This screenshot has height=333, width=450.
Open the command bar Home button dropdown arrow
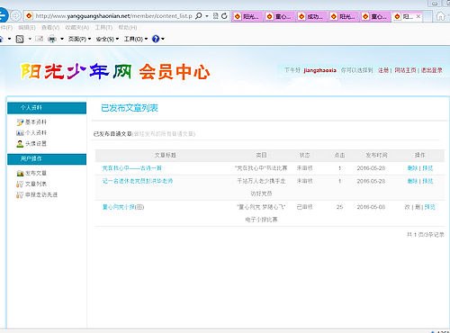point(9,39)
